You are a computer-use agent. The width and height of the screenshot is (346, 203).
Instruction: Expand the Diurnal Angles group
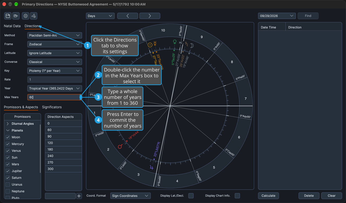pos(8,124)
